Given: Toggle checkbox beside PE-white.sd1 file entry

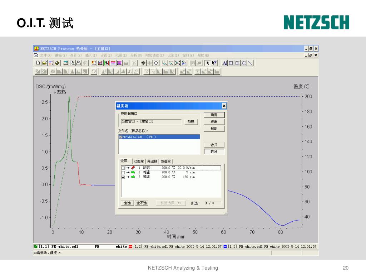Looking at the screenshot, I should click(x=120, y=137).
